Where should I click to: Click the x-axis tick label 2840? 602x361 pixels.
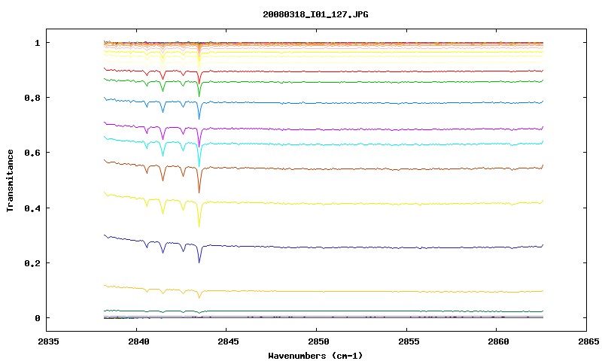[138, 341]
